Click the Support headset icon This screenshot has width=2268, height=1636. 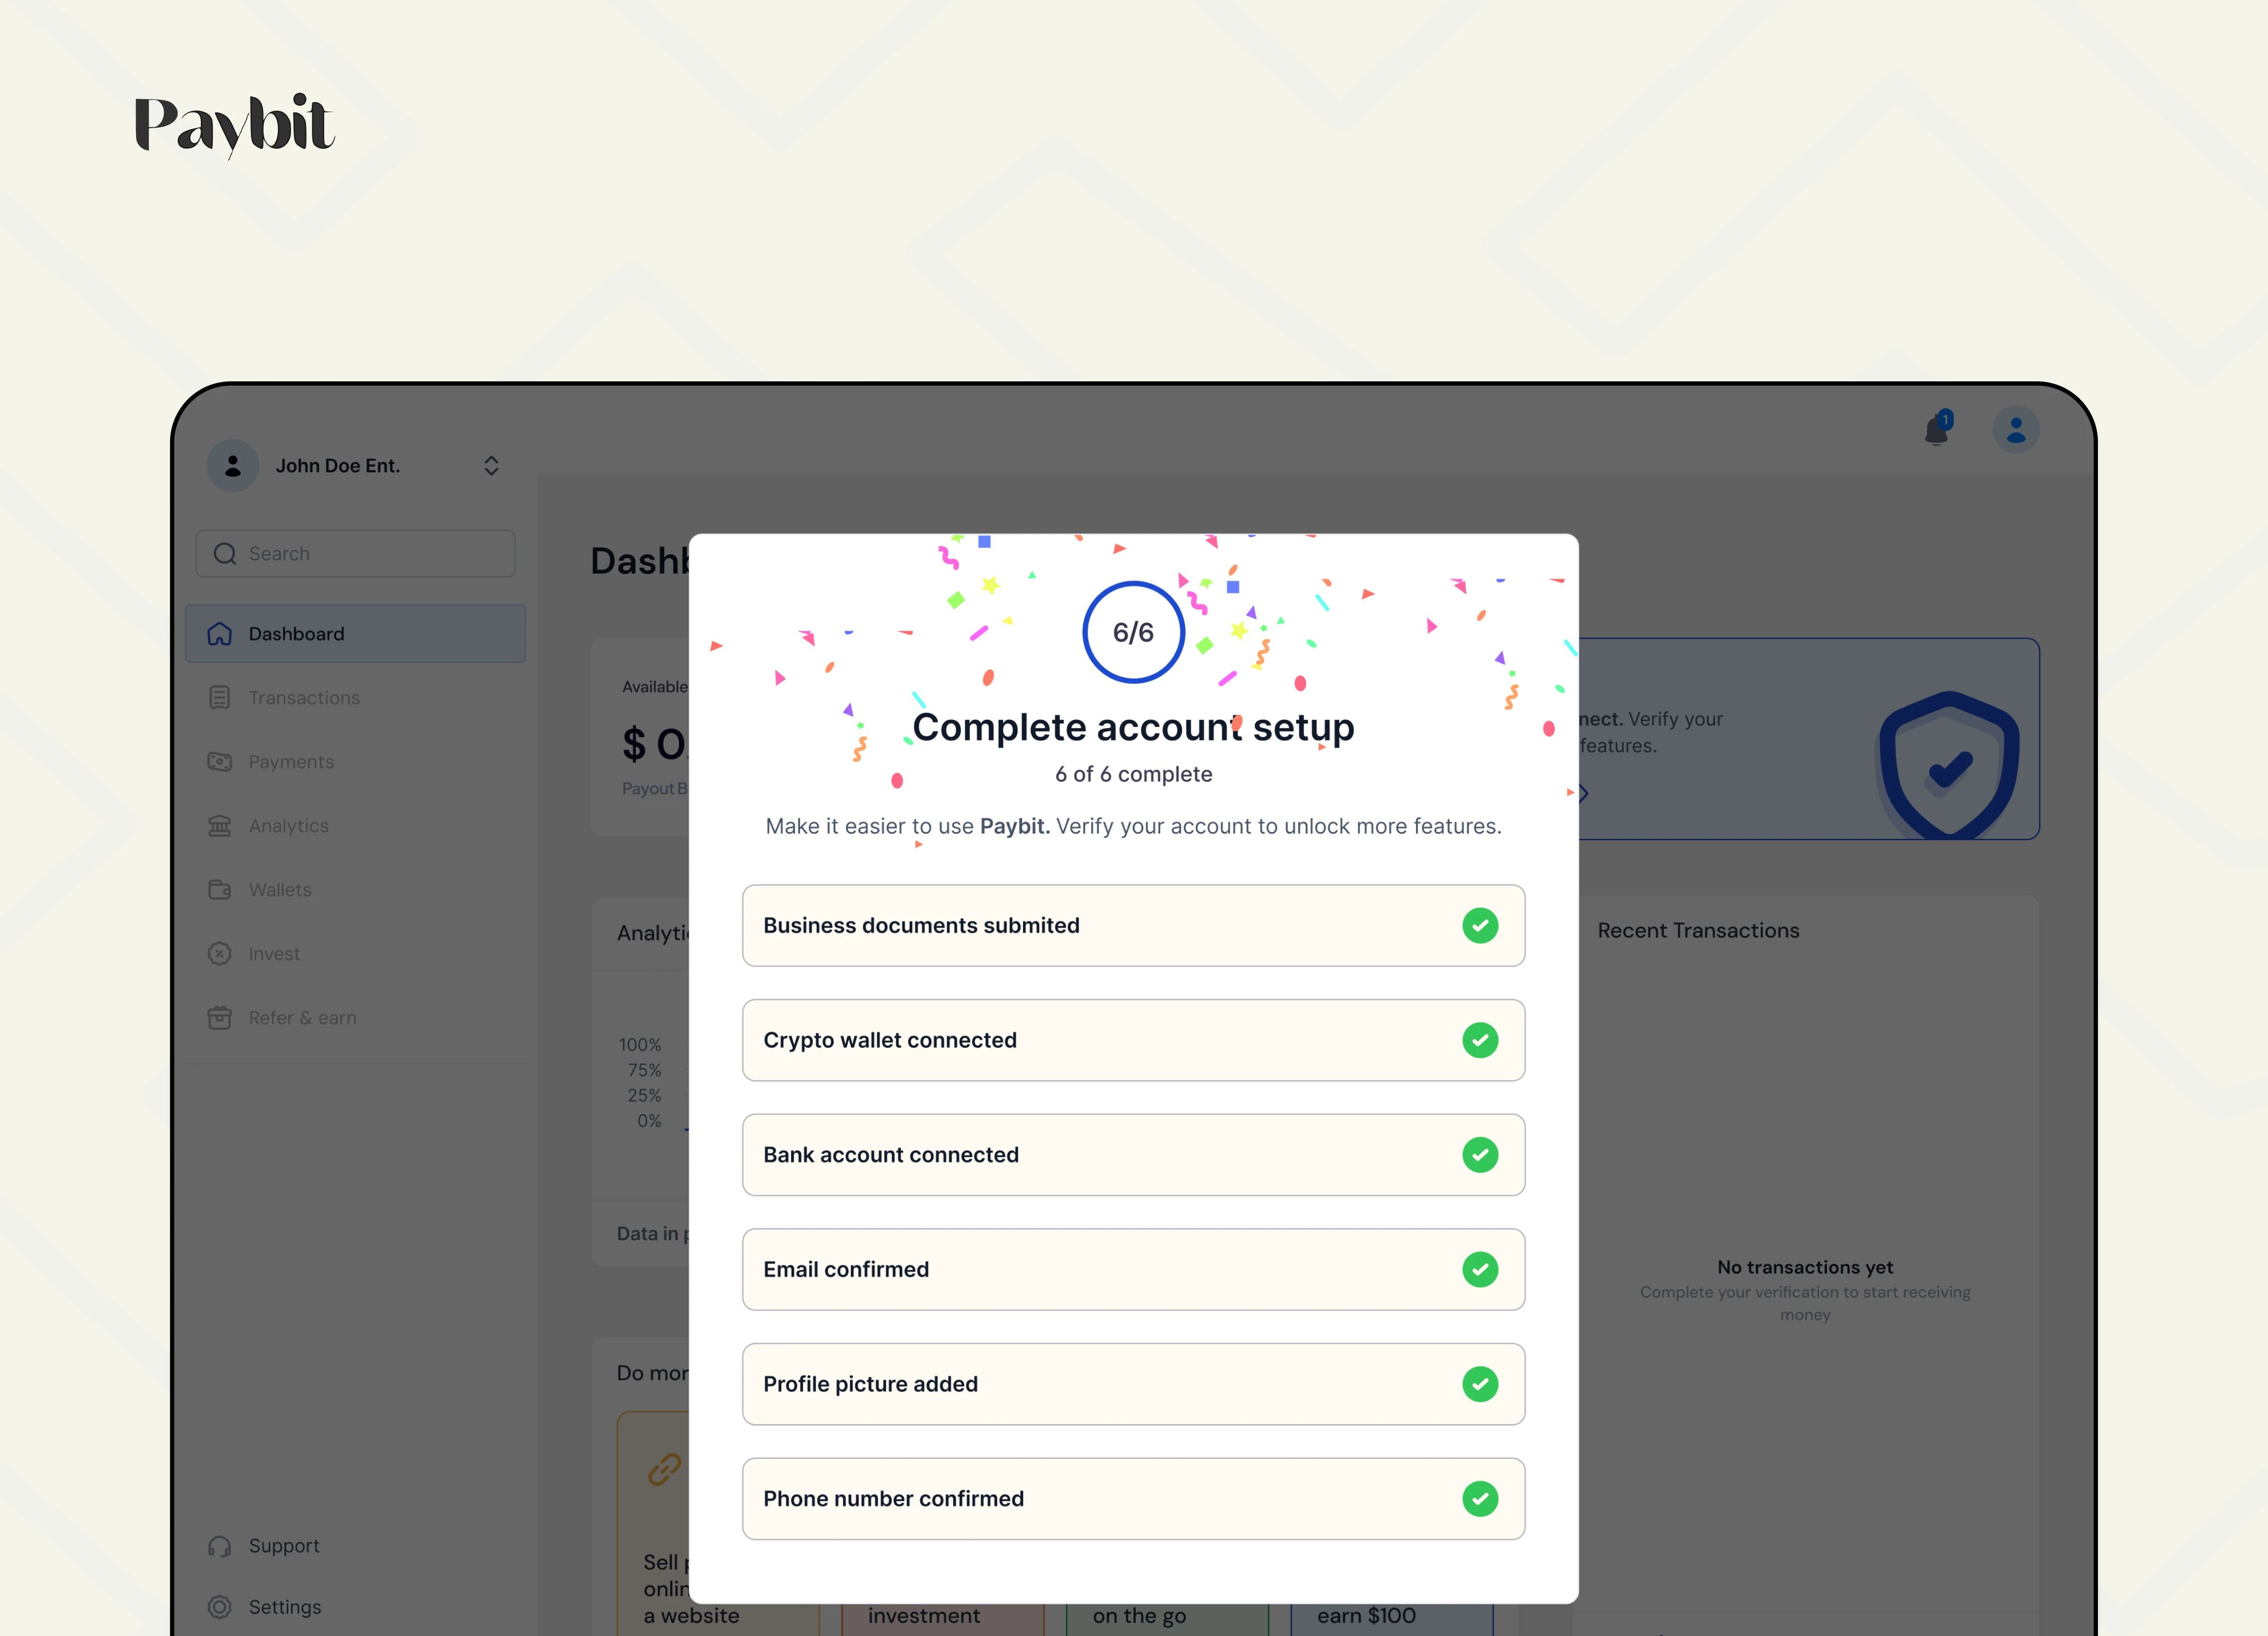[x=220, y=1546]
